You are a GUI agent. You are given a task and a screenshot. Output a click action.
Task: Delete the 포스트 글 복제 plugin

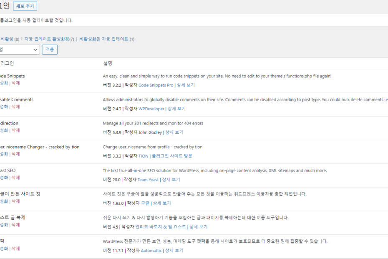tap(15, 225)
